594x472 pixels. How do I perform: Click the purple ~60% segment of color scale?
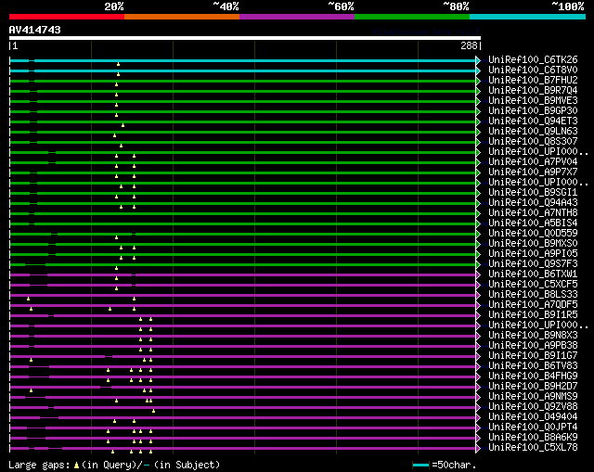(x=296, y=16)
